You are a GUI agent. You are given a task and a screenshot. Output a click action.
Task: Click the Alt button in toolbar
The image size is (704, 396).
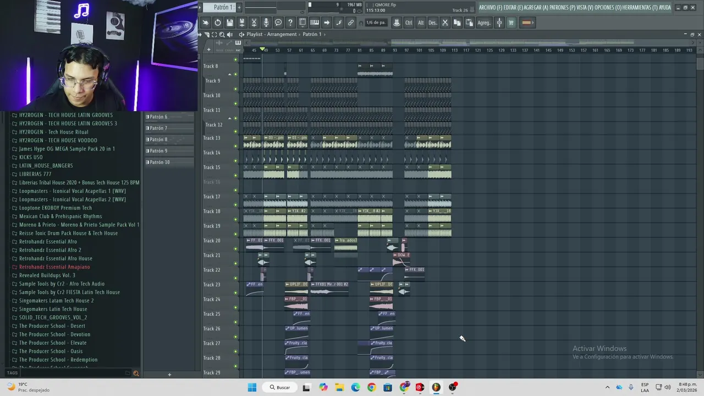tap(421, 23)
